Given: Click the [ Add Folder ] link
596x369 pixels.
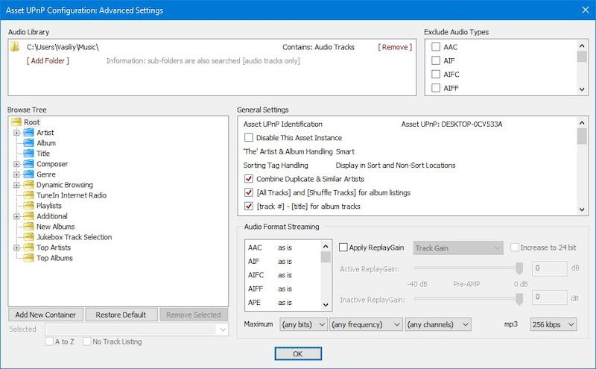Looking at the screenshot, I should tap(48, 60).
